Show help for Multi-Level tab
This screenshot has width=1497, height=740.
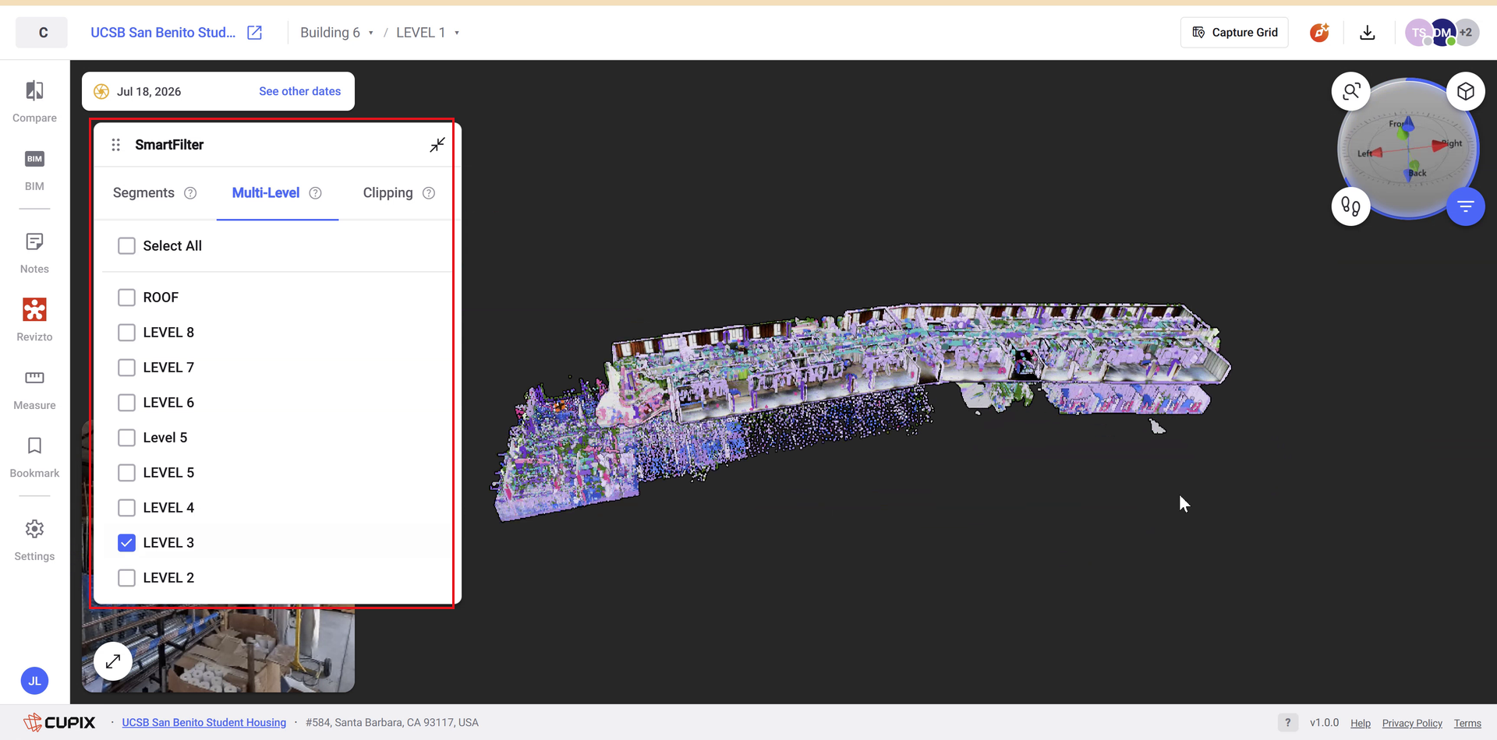(x=315, y=193)
